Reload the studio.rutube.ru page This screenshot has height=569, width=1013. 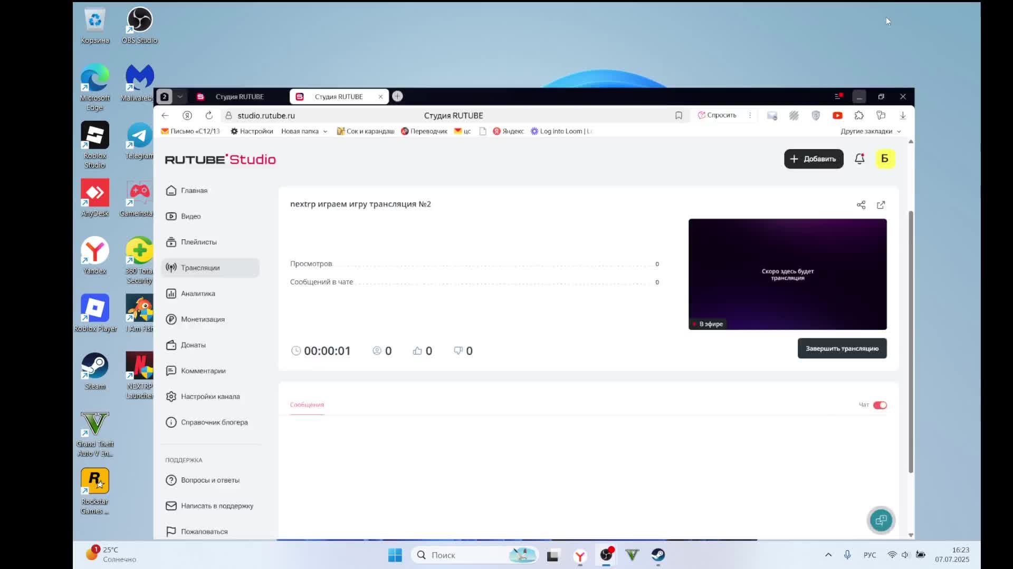point(209,115)
